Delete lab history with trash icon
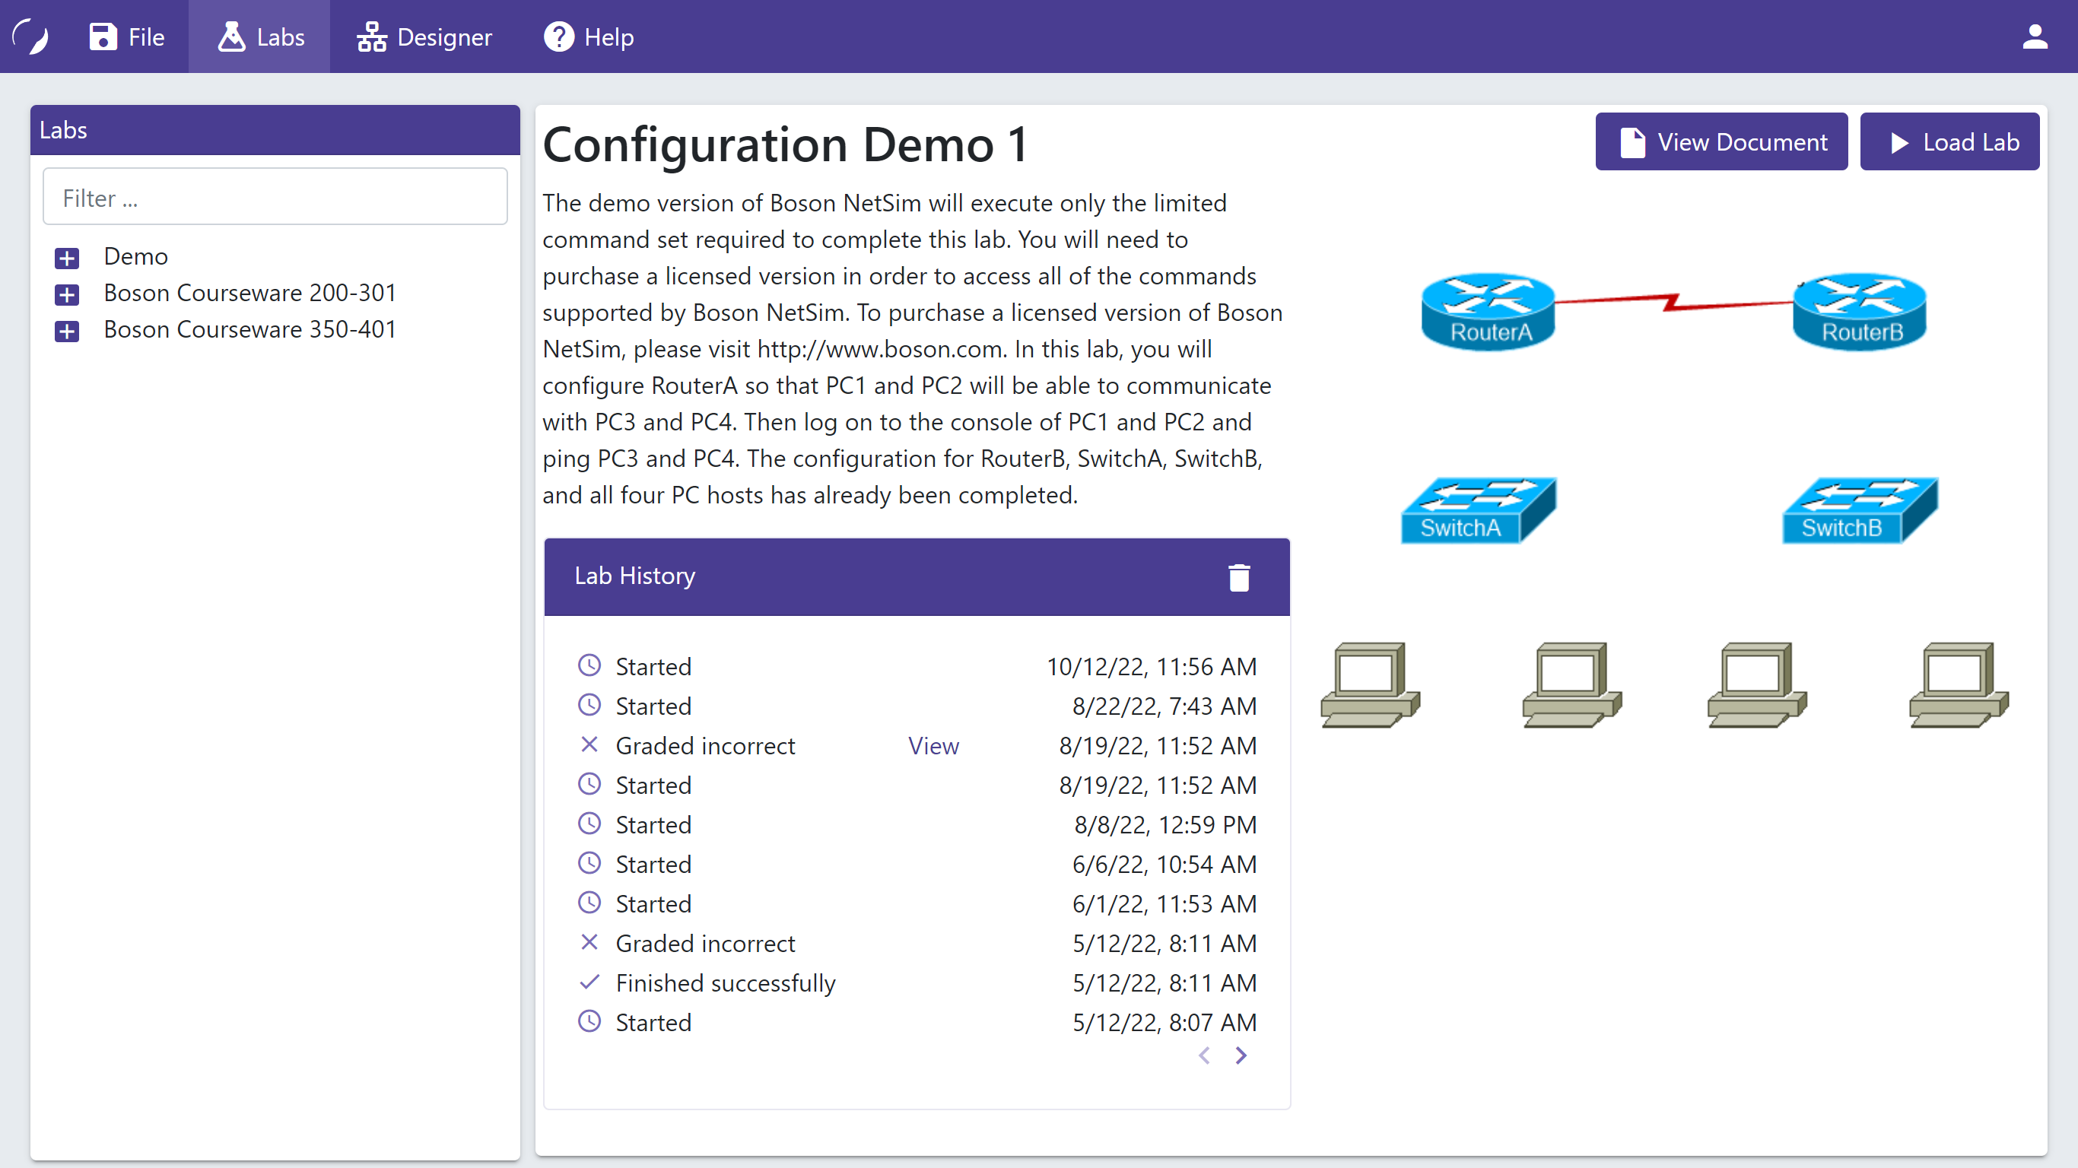The width and height of the screenshot is (2078, 1168). coord(1238,578)
